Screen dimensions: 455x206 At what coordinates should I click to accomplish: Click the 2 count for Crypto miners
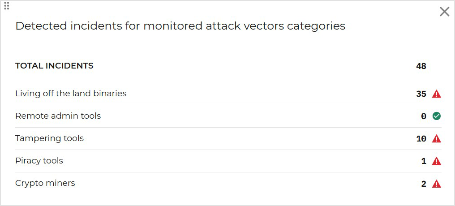(424, 184)
